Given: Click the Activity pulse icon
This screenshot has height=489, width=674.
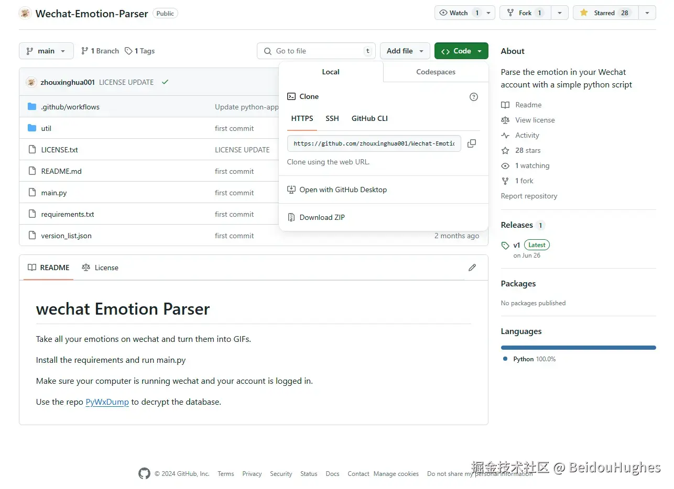Looking at the screenshot, I should pyautogui.click(x=505, y=136).
